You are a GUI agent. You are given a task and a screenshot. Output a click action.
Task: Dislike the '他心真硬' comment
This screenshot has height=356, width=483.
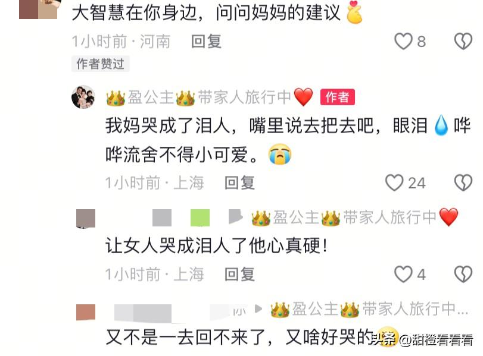point(463,274)
